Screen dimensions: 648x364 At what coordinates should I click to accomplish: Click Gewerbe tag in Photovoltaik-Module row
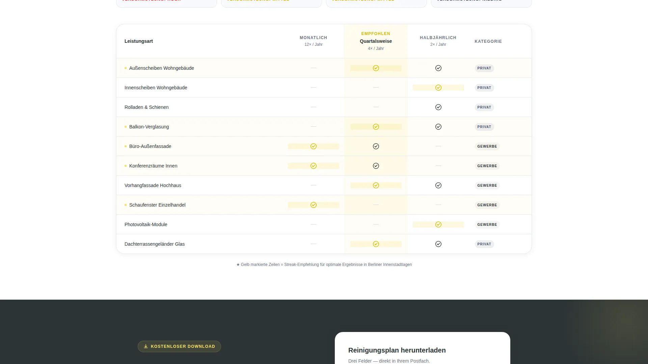point(487,224)
